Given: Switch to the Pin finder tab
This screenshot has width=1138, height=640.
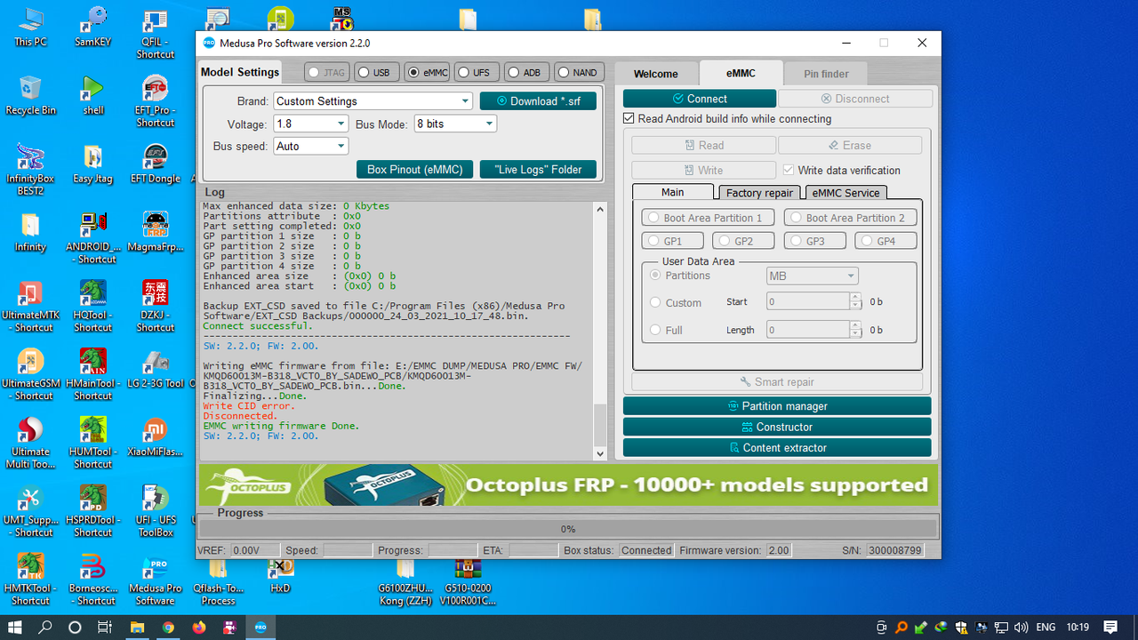Looking at the screenshot, I should [x=825, y=73].
